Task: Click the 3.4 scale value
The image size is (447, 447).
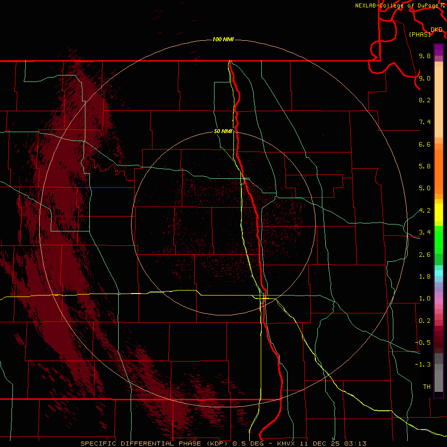Action: (x=425, y=232)
